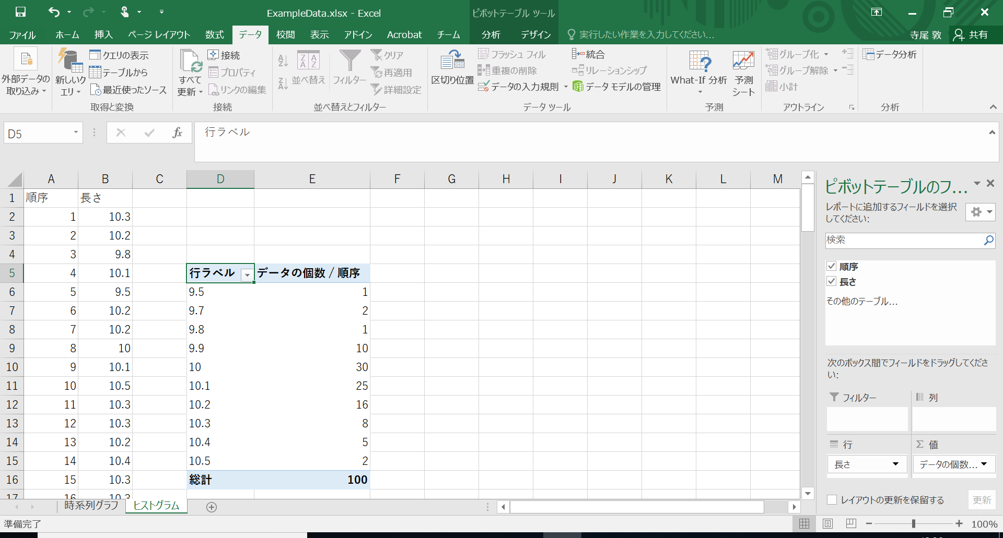Click the zoom slider handle

point(913,523)
